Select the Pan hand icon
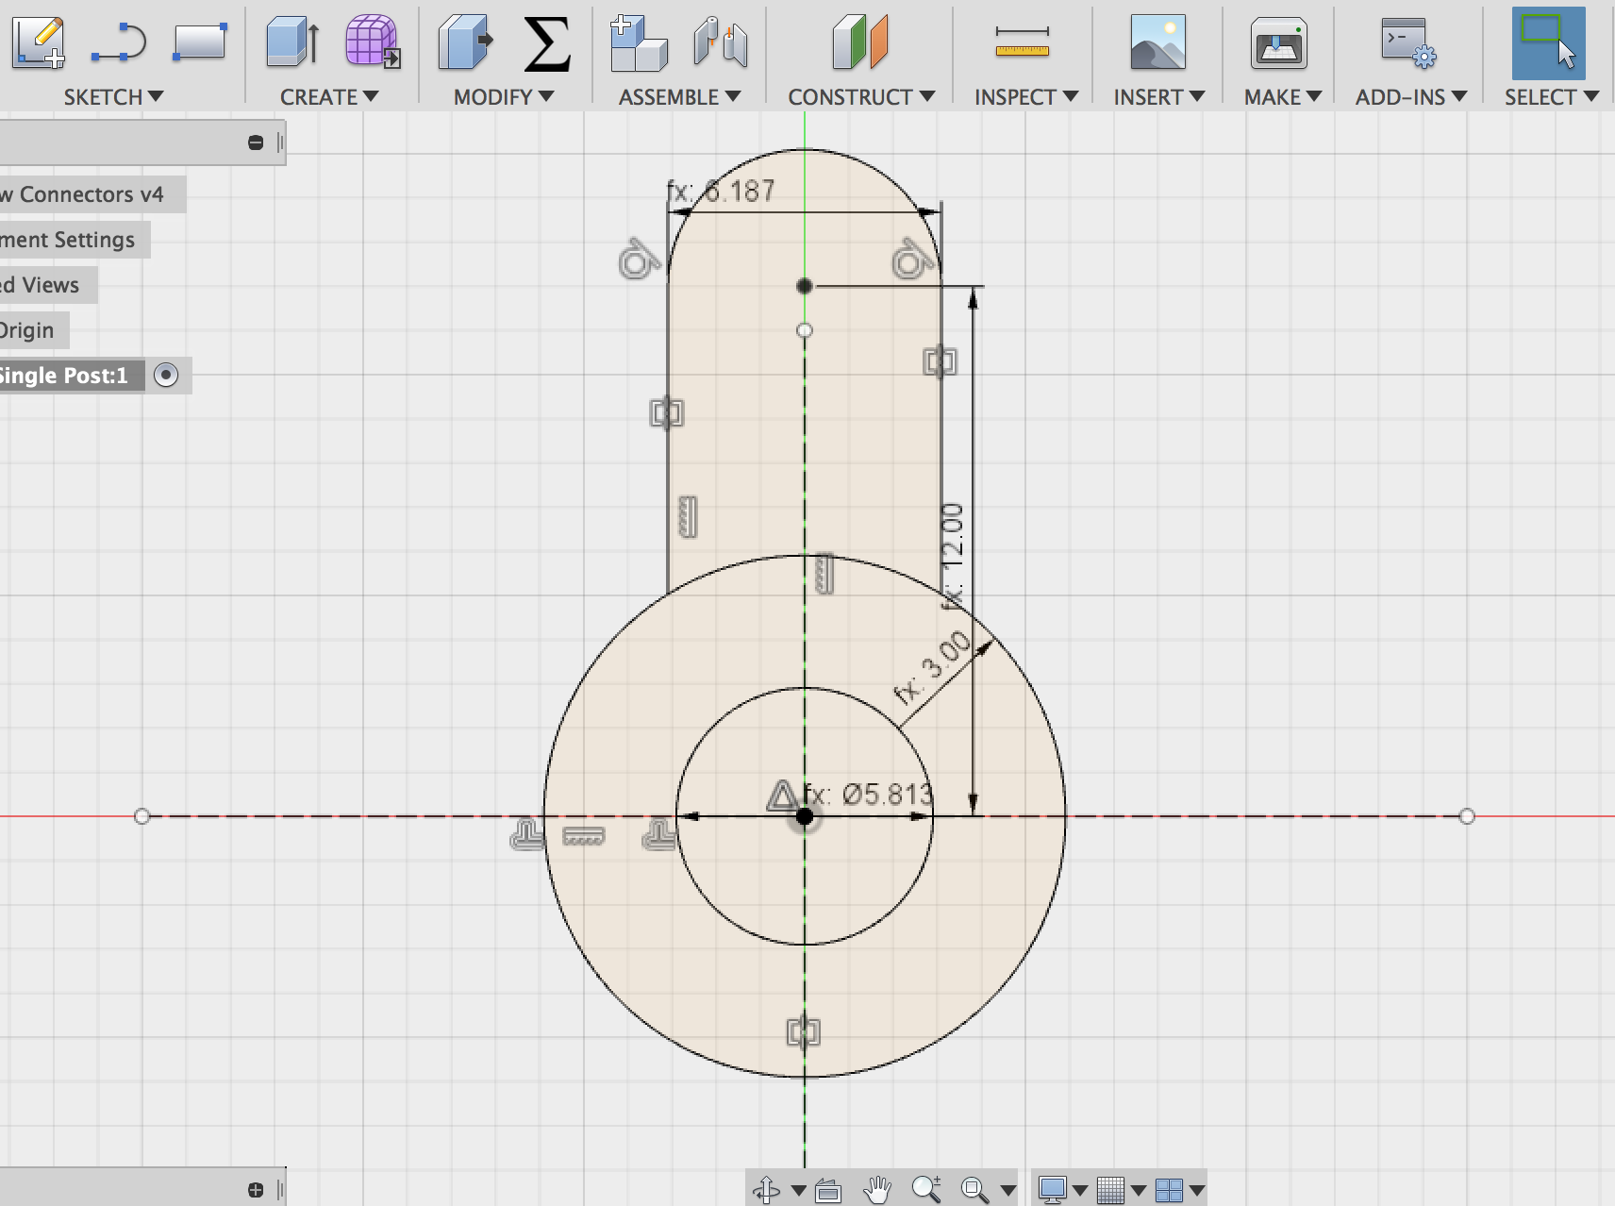Image resolution: width=1615 pixels, height=1206 pixels. (x=877, y=1190)
